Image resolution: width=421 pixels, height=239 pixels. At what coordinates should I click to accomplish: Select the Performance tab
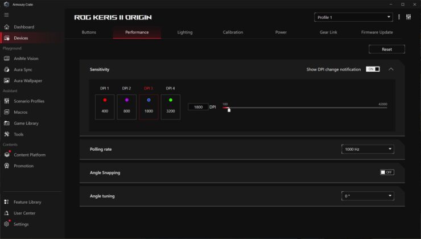pos(137,32)
